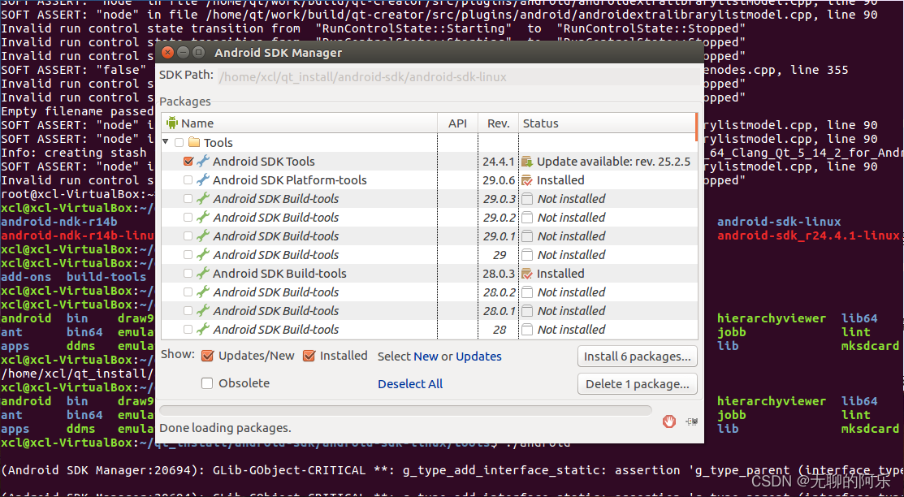Select the Build-tools 28.0.1 row's 'Not installed' text

coord(571,311)
